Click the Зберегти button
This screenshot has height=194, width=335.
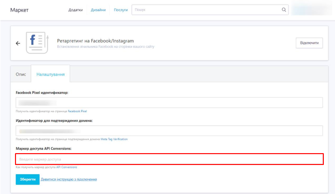point(27,179)
